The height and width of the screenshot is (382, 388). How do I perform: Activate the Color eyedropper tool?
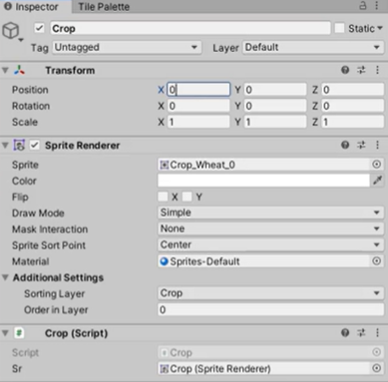377,181
